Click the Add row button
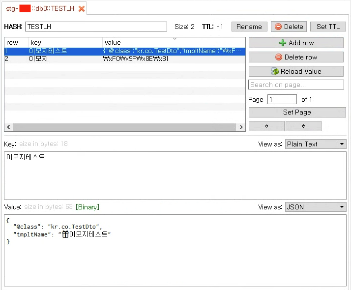Viewport: 351px width, 290px height. click(x=296, y=43)
